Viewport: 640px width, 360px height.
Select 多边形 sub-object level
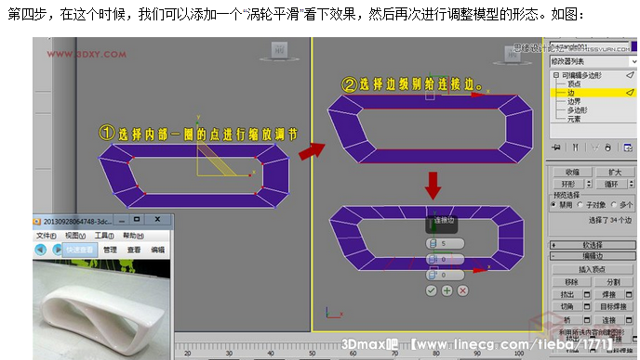[577, 110]
